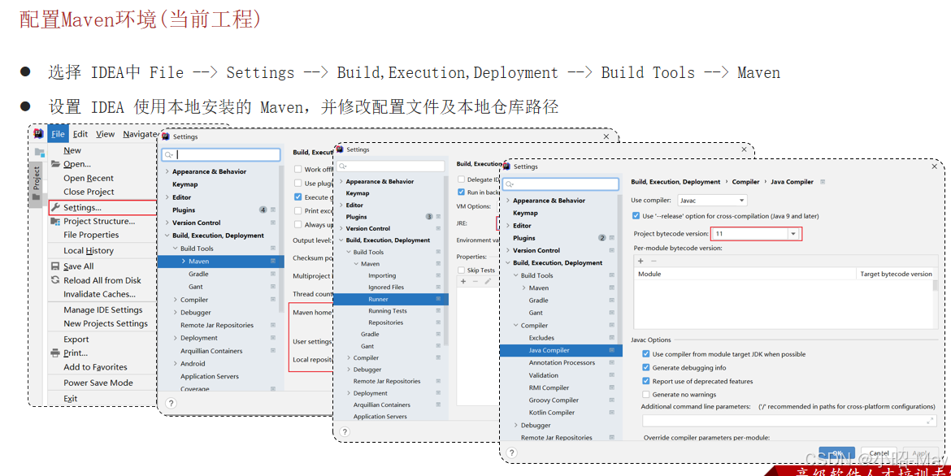Expand Debugger node in Java Compiler settings window
Screen dimensions: 951x476
click(516, 425)
